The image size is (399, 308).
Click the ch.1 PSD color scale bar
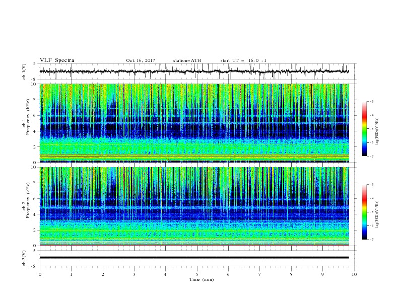point(365,129)
